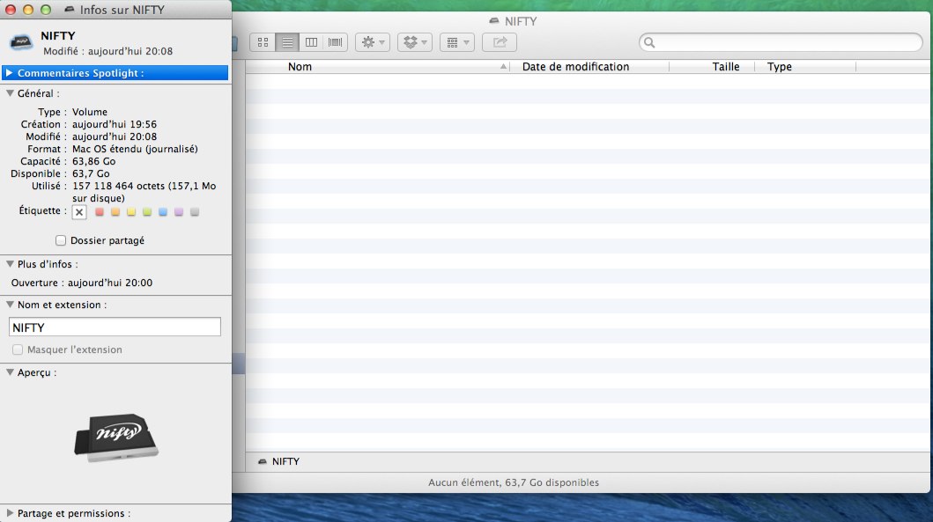
Task: Apply the green label
Action: point(147,211)
